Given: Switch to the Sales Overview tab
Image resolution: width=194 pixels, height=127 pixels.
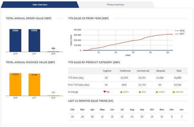Looking at the screenshot, I should (40, 5).
